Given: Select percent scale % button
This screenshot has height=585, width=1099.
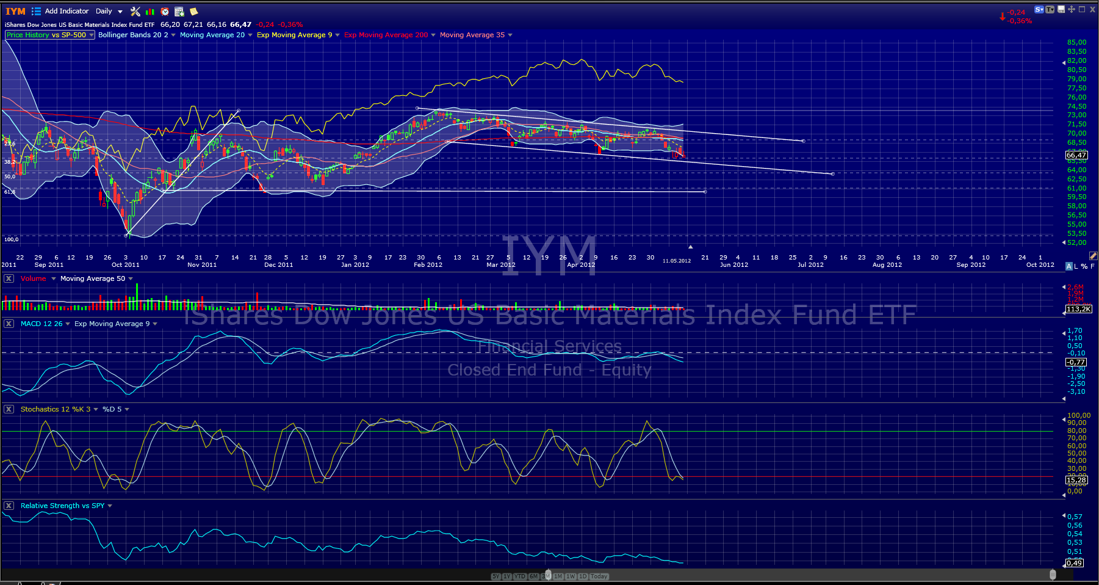Looking at the screenshot, I should click(1084, 266).
